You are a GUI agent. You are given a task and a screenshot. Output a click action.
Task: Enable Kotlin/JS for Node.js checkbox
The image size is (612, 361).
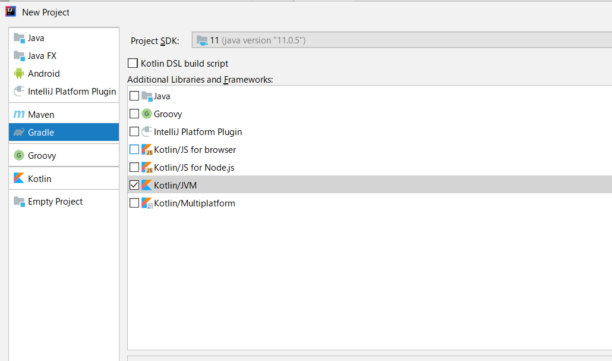coord(134,167)
